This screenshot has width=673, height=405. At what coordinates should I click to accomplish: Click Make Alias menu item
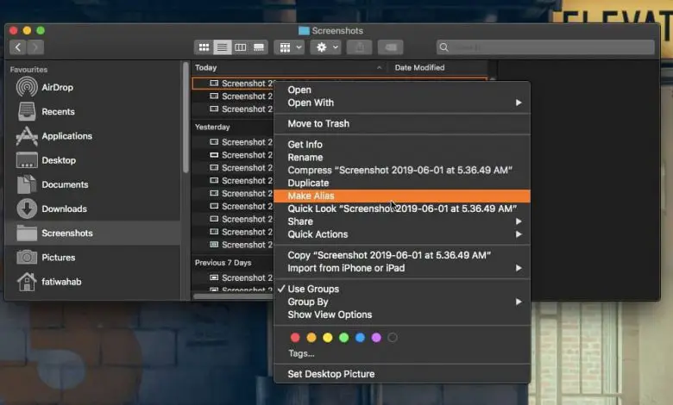click(x=402, y=196)
